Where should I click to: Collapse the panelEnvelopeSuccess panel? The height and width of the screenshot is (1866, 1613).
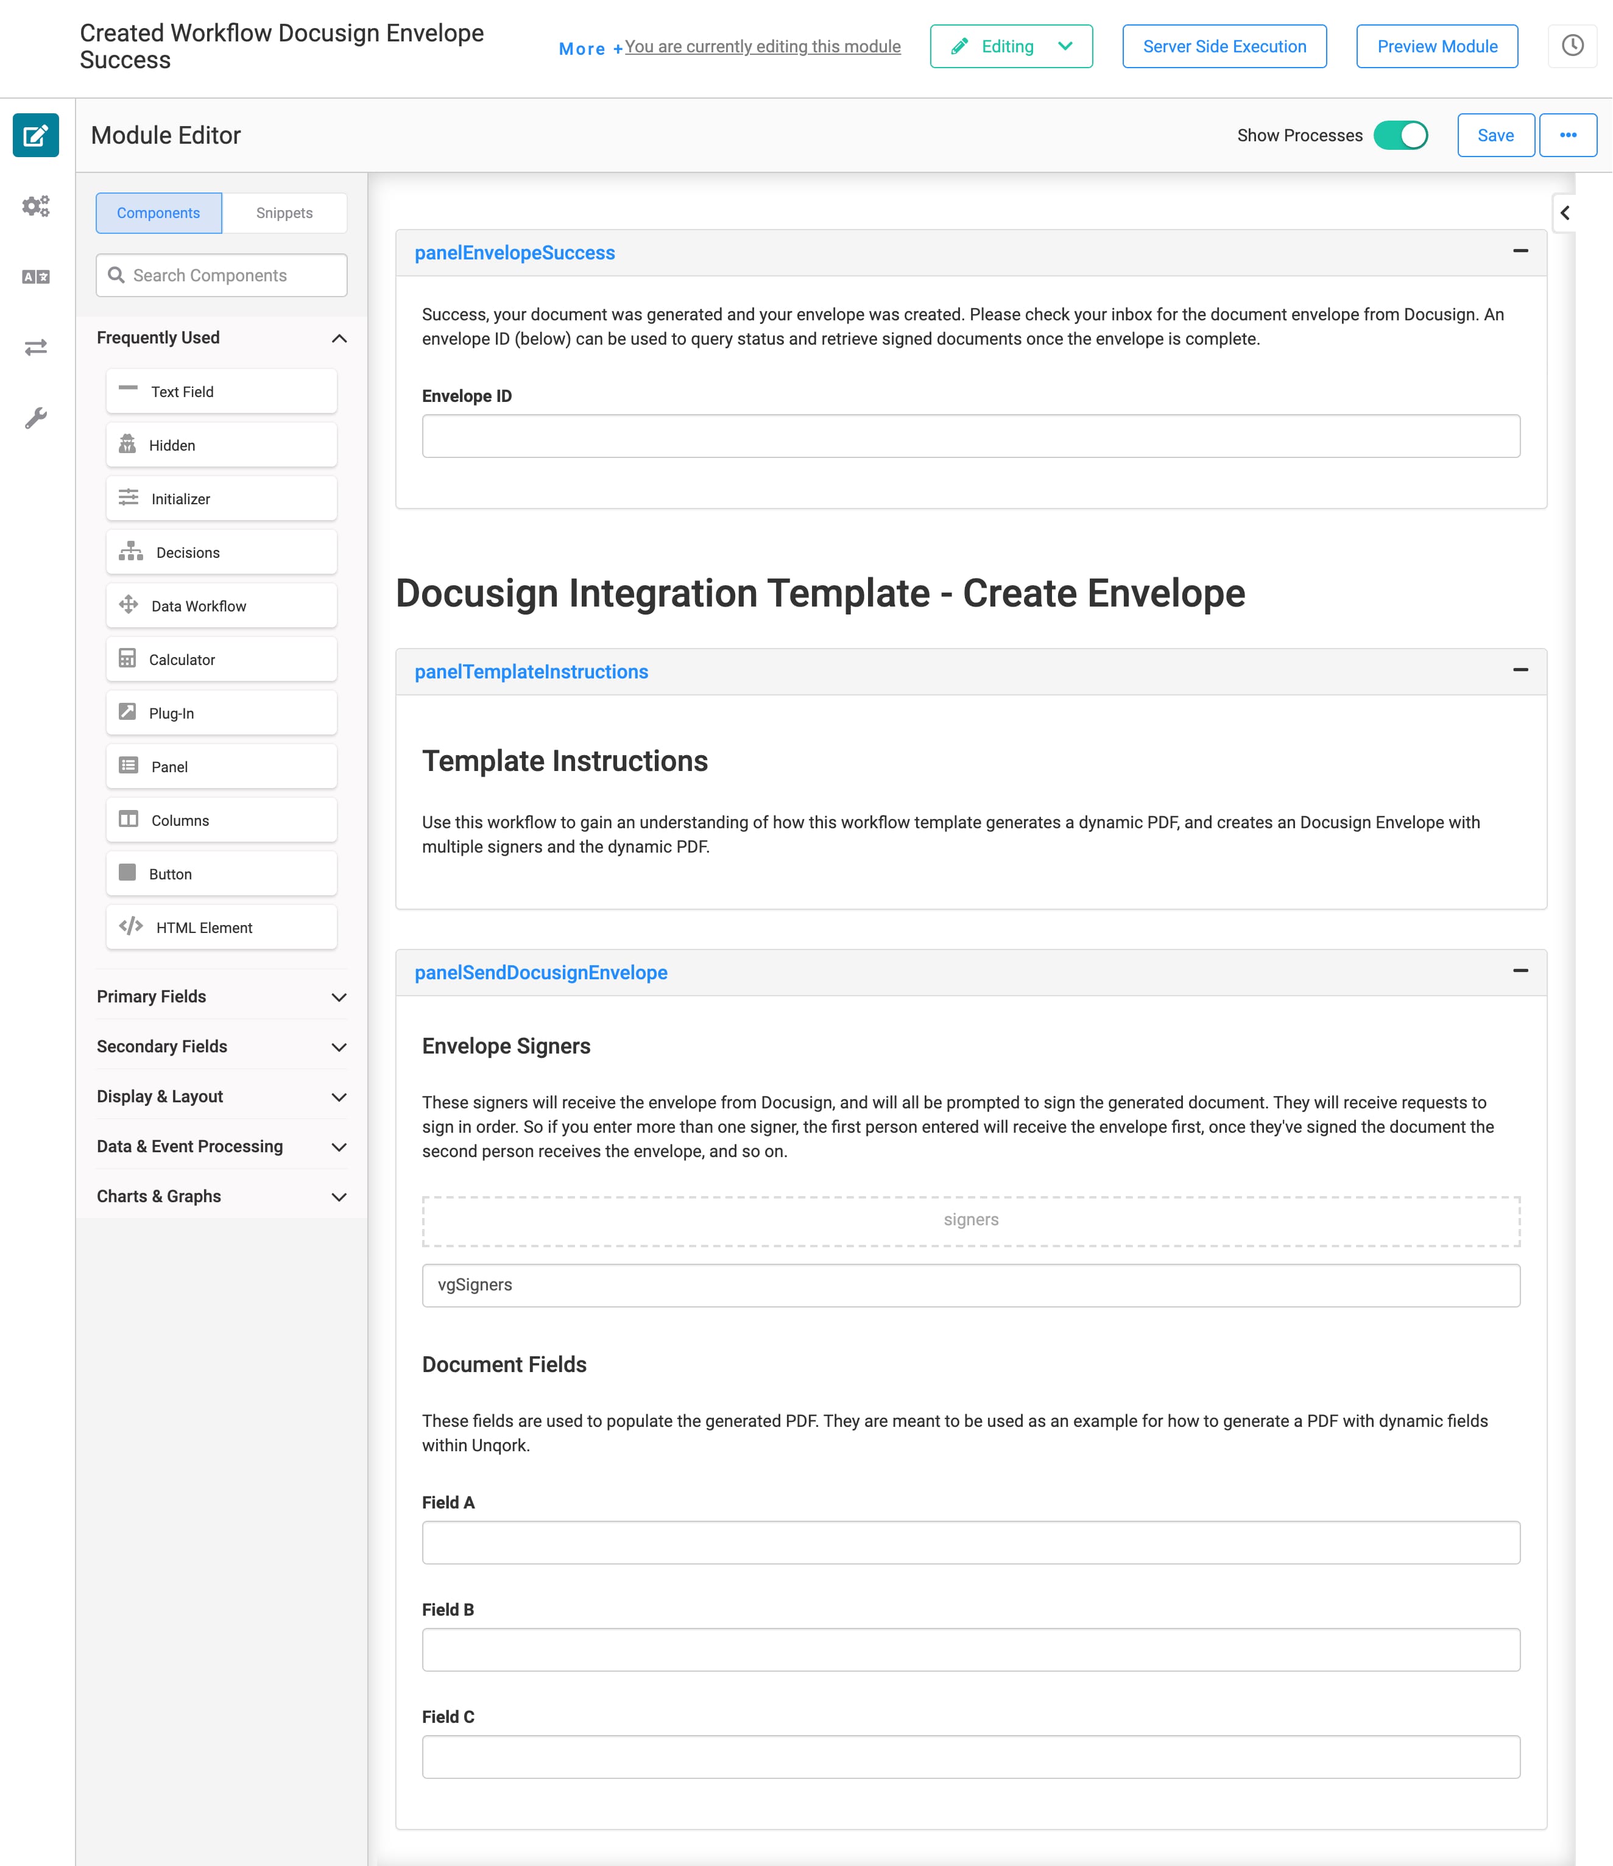tap(1520, 250)
